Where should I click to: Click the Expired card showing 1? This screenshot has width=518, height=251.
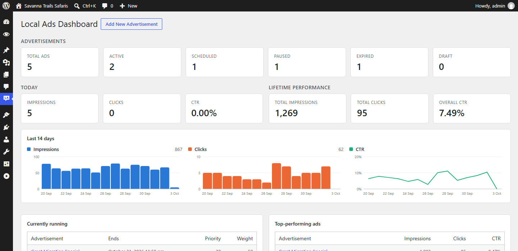pos(389,62)
